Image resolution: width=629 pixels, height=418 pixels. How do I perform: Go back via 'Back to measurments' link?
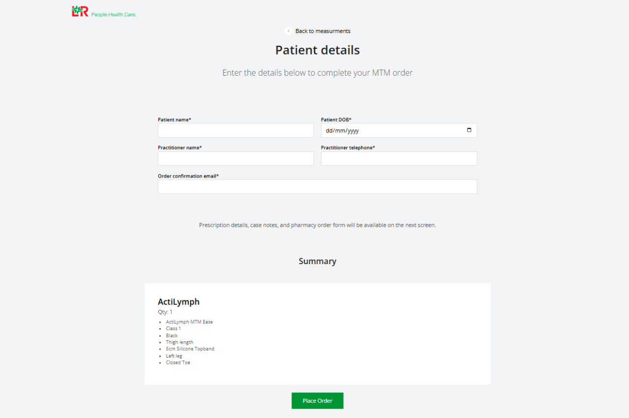pyautogui.click(x=323, y=31)
